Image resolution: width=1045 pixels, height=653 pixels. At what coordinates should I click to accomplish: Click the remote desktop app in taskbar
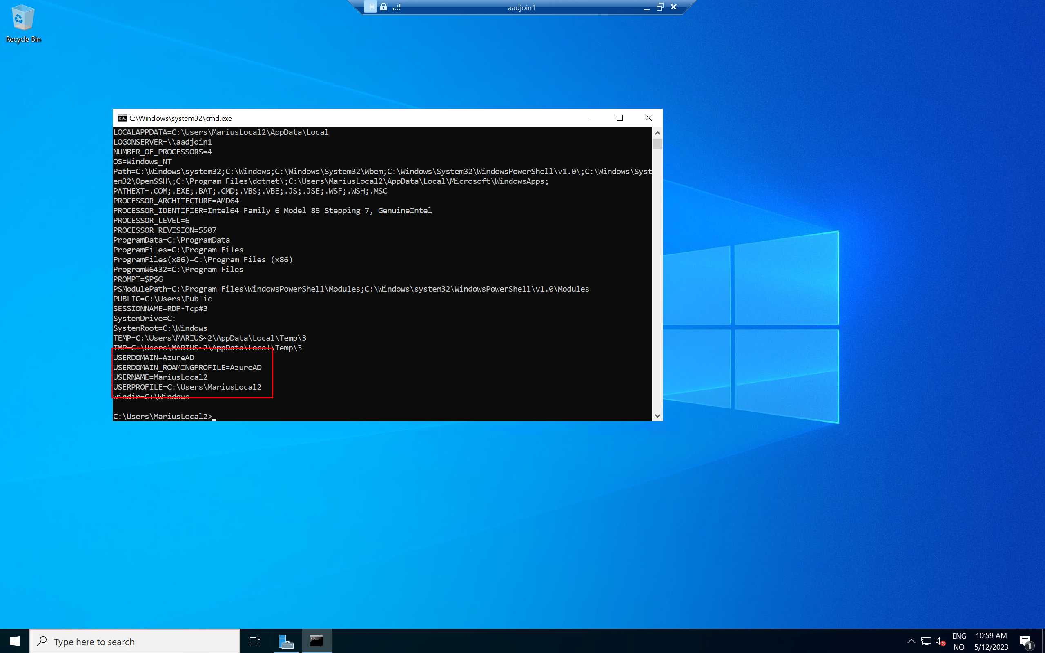(285, 641)
